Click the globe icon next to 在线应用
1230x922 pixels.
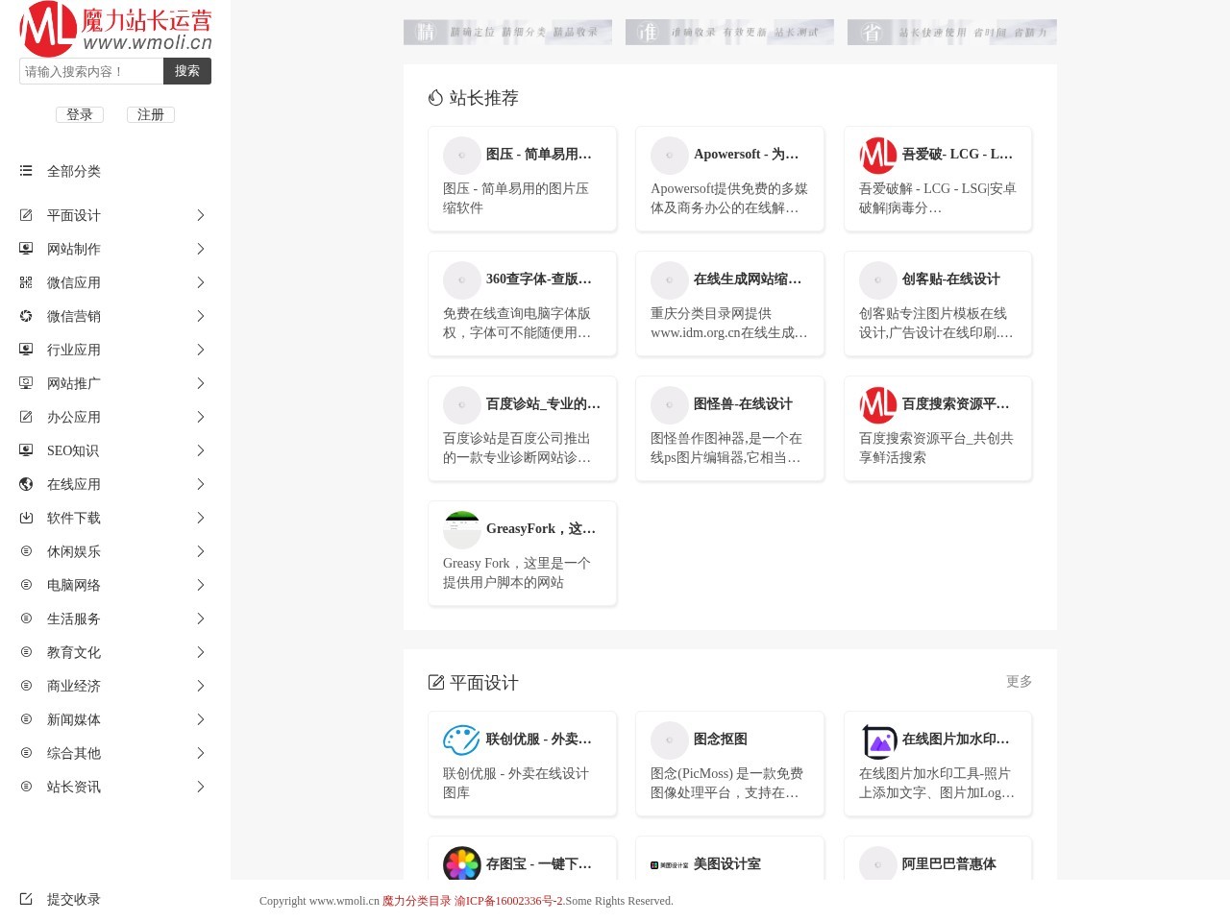pos(26,484)
